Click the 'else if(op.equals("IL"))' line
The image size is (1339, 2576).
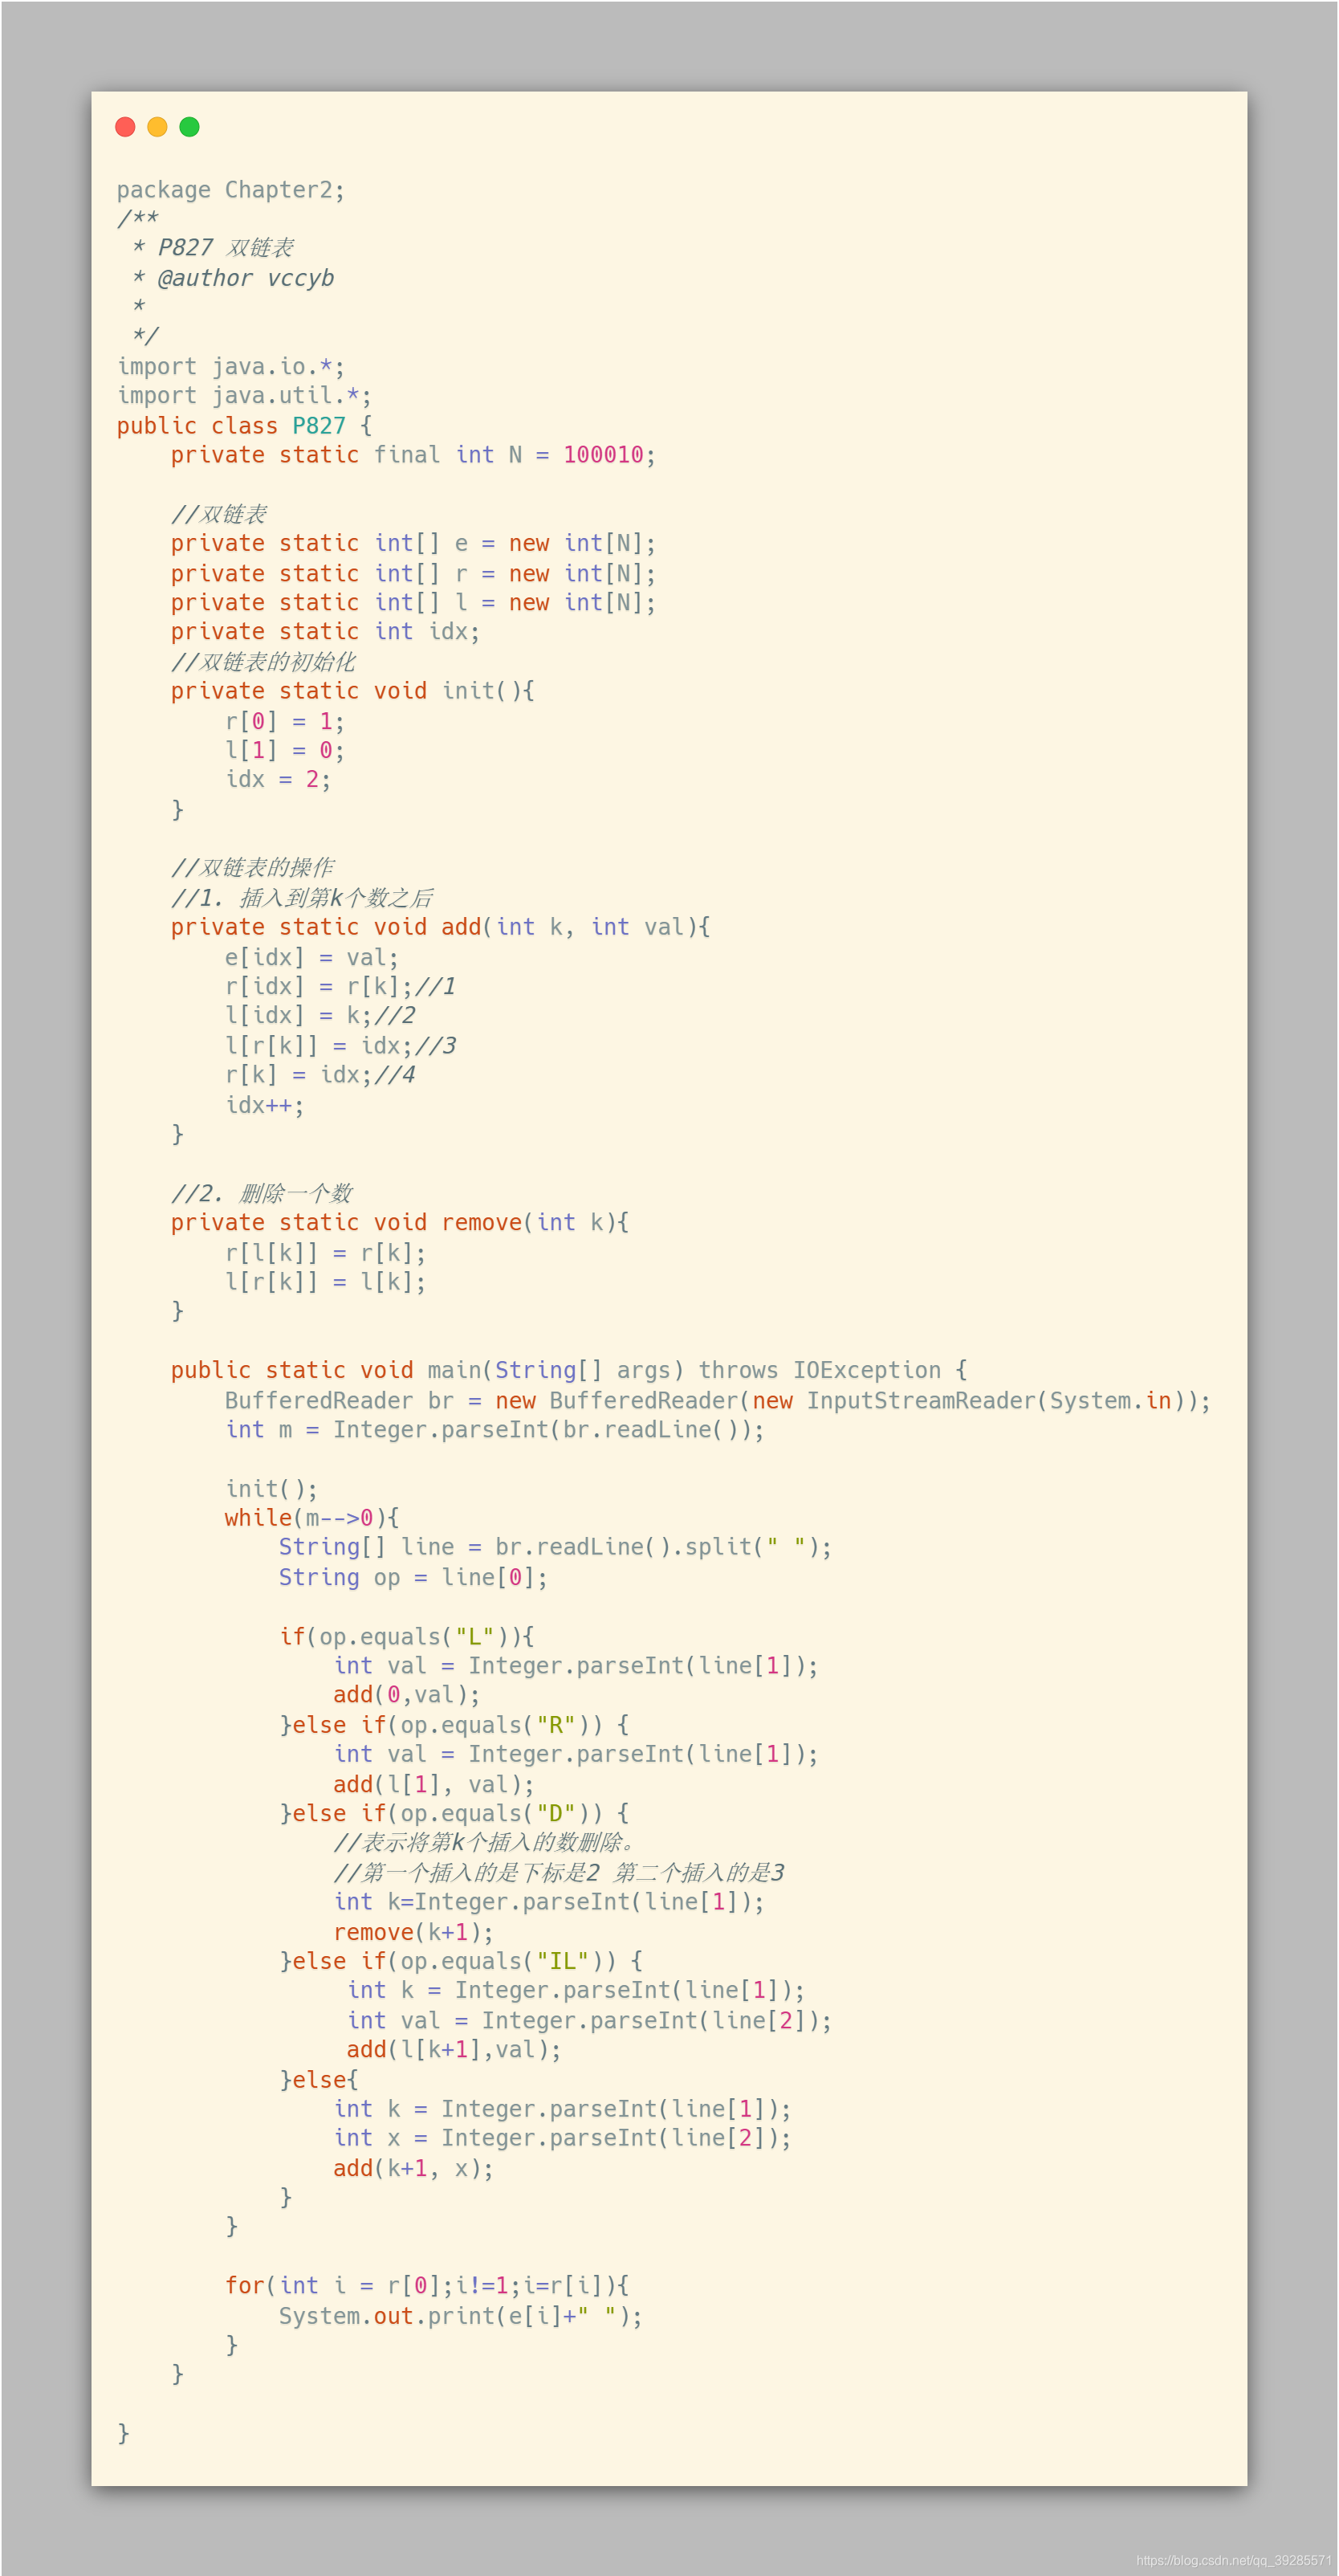tap(461, 1961)
